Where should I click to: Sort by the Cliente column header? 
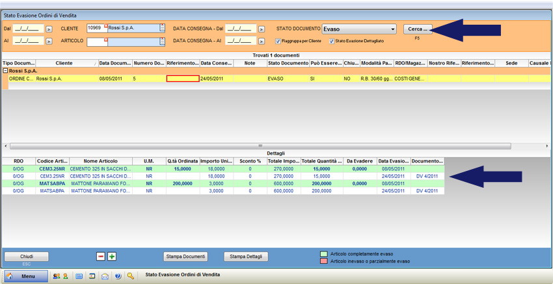[64, 63]
